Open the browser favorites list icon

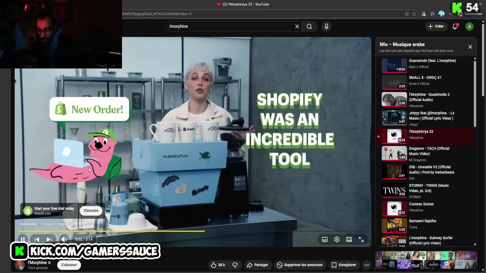(x=432, y=14)
